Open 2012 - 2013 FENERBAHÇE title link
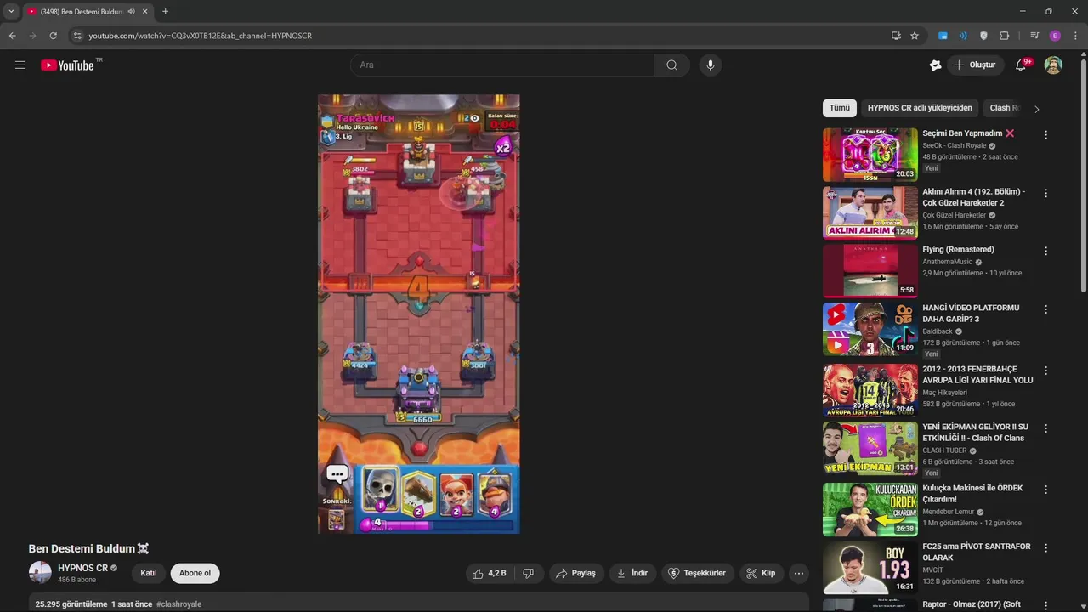This screenshot has height=612, width=1088. (x=977, y=375)
